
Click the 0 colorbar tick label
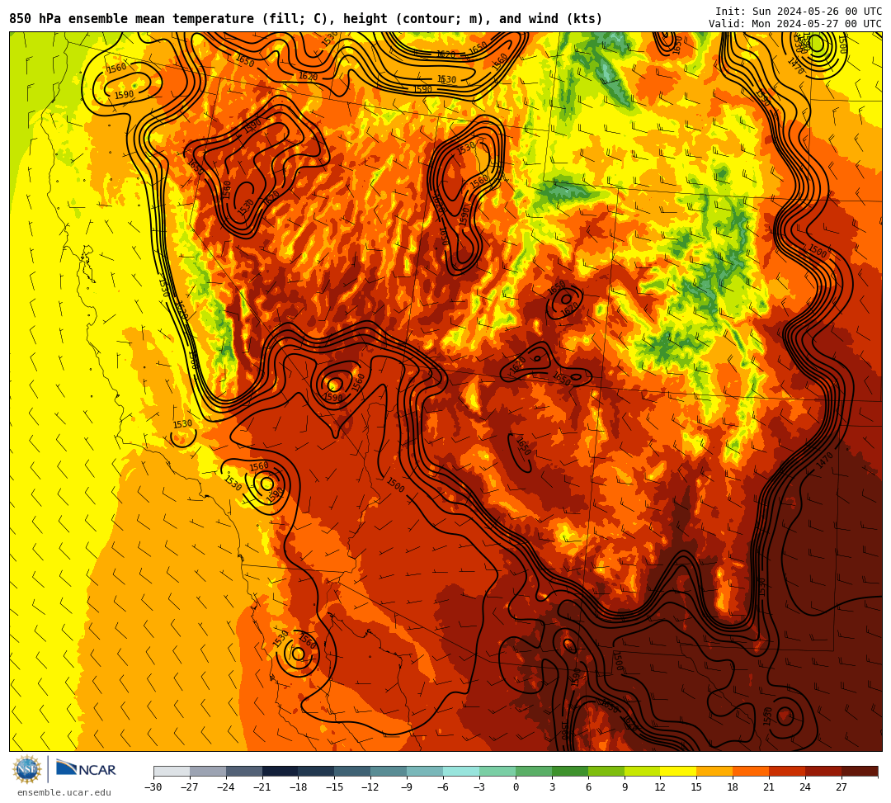click(516, 787)
